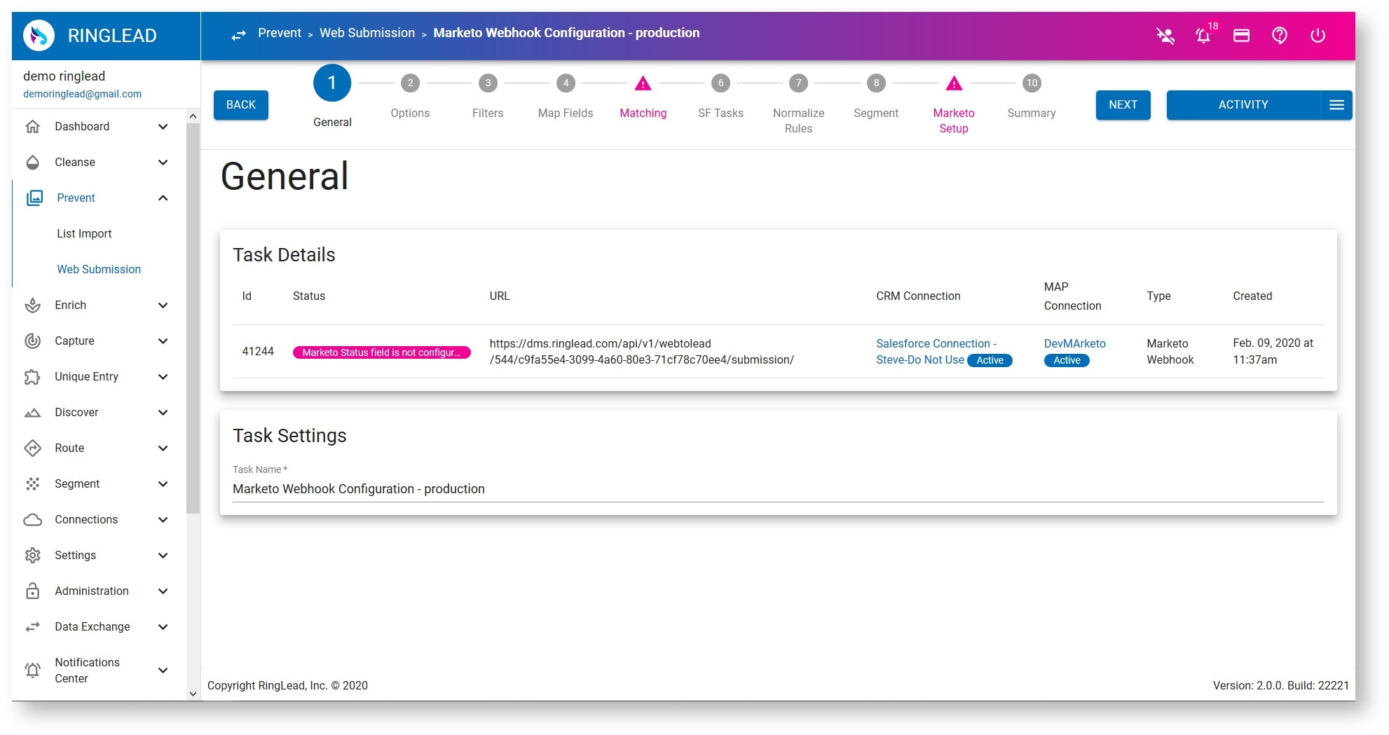Select the Enrich sidebar icon

tap(33, 305)
